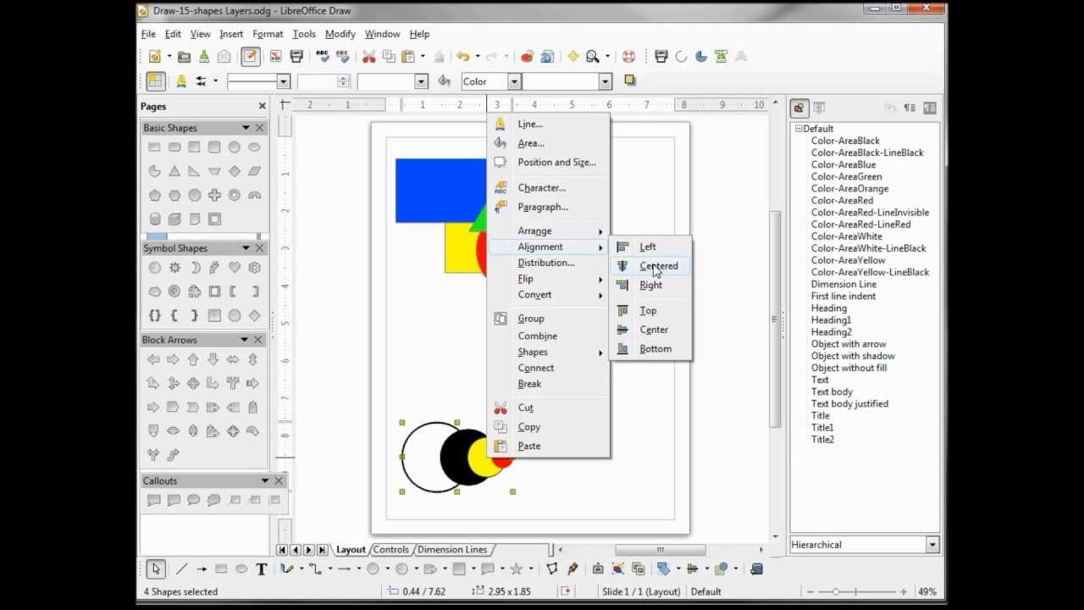Select the arrow Select tool in drawing toolbar
The height and width of the screenshot is (610, 1084).
click(x=155, y=568)
